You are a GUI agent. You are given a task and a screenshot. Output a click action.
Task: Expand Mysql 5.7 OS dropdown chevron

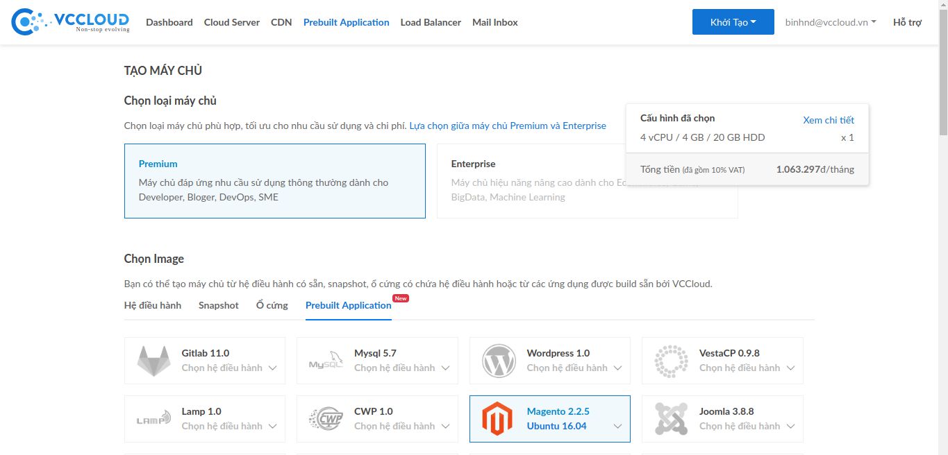pos(445,368)
